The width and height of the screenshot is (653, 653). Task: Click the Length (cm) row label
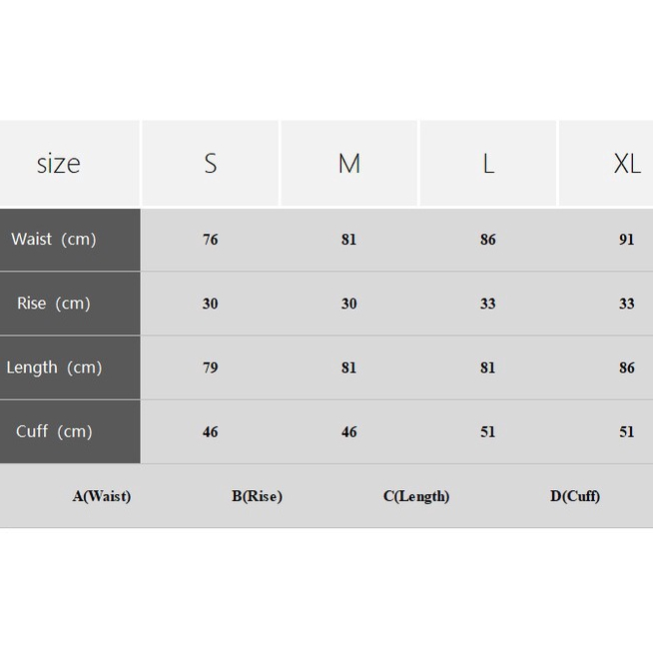(x=54, y=367)
